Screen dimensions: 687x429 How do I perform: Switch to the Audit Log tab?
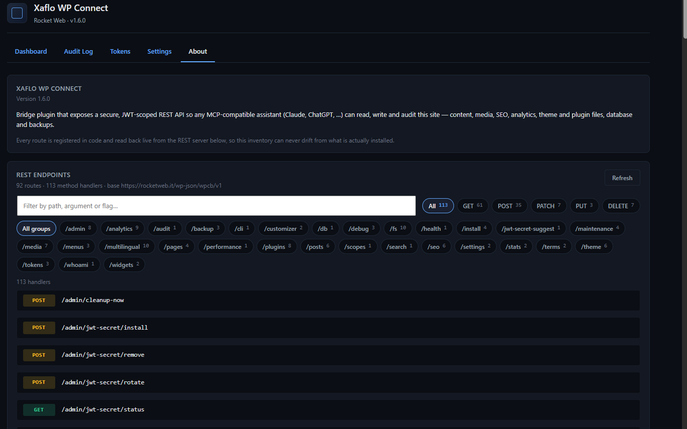pyautogui.click(x=78, y=52)
